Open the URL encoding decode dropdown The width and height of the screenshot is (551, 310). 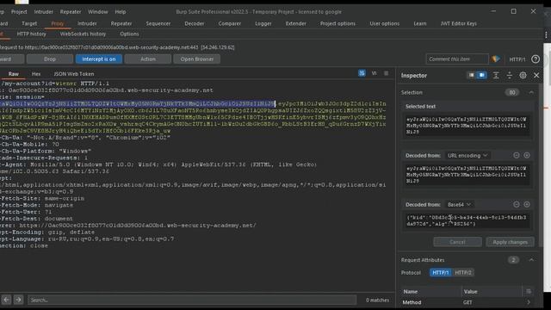click(x=467, y=155)
